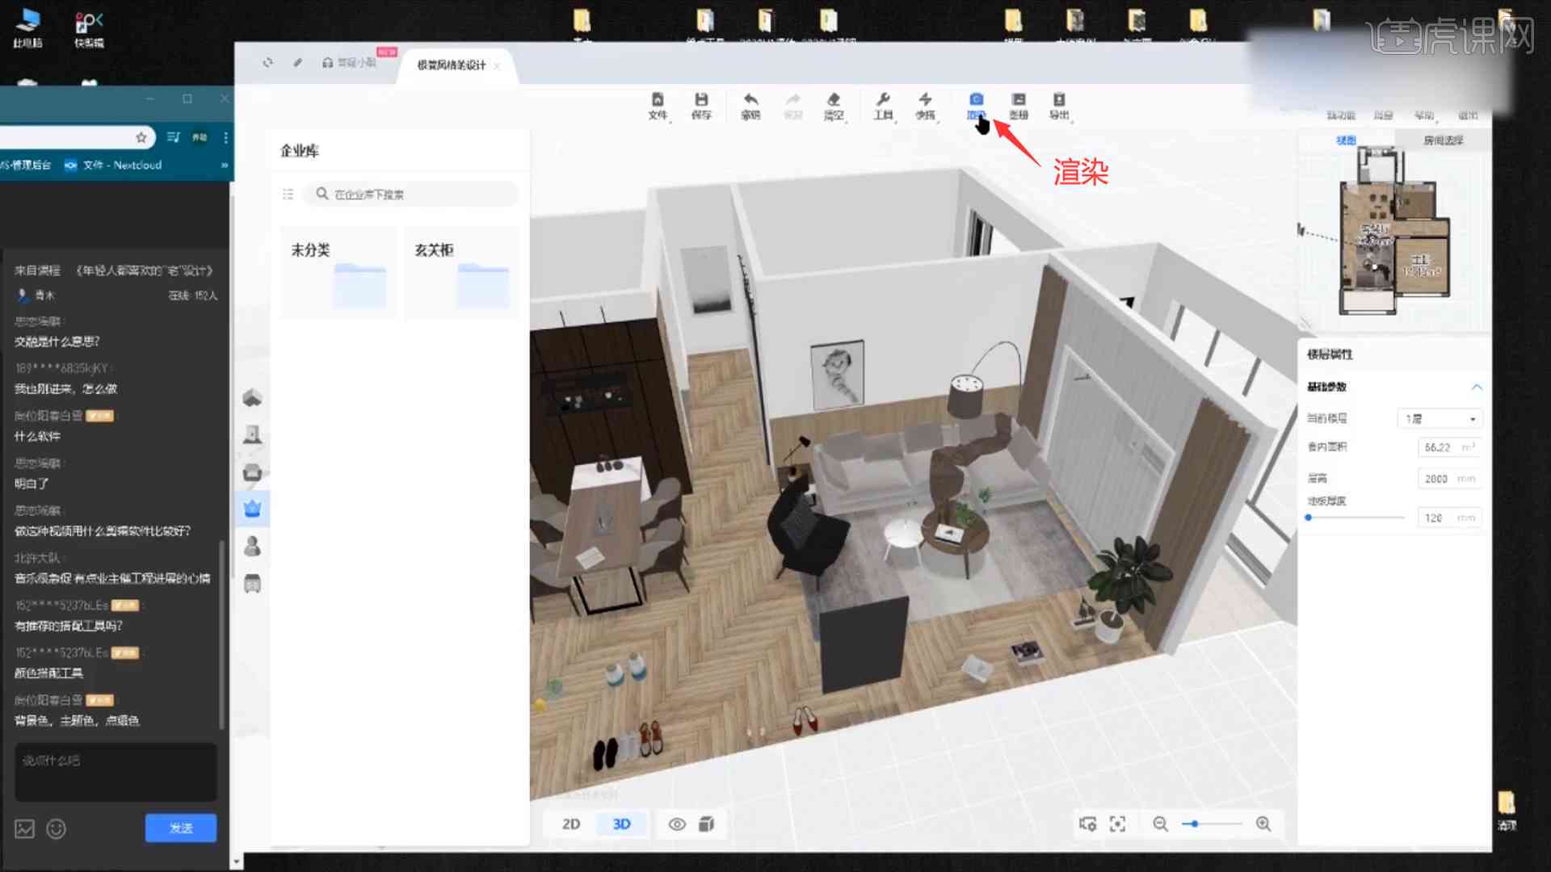Click the fit-to-screen frame icon
The width and height of the screenshot is (1551, 872).
[x=1117, y=824]
